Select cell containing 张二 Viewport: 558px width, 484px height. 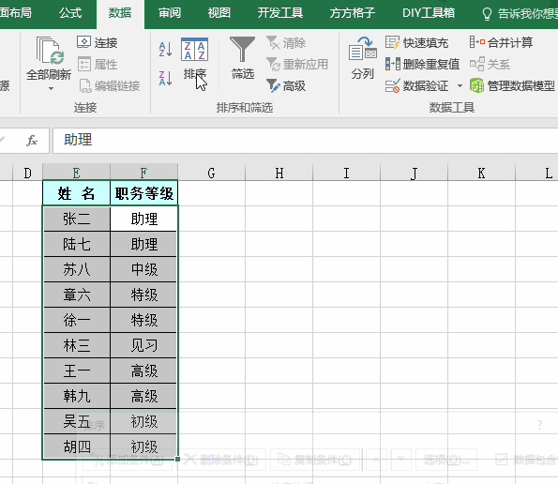pos(76,219)
